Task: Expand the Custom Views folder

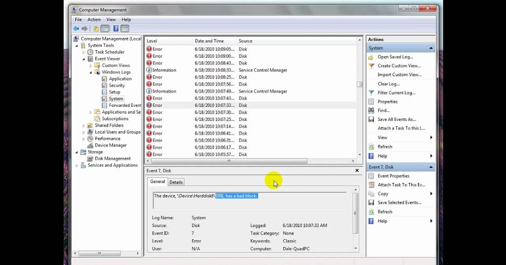Action: click(x=91, y=66)
